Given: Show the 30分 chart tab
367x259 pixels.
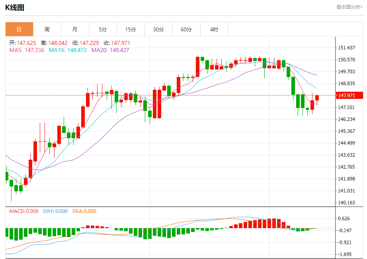Looking at the screenshot, I should click(158, 29).
